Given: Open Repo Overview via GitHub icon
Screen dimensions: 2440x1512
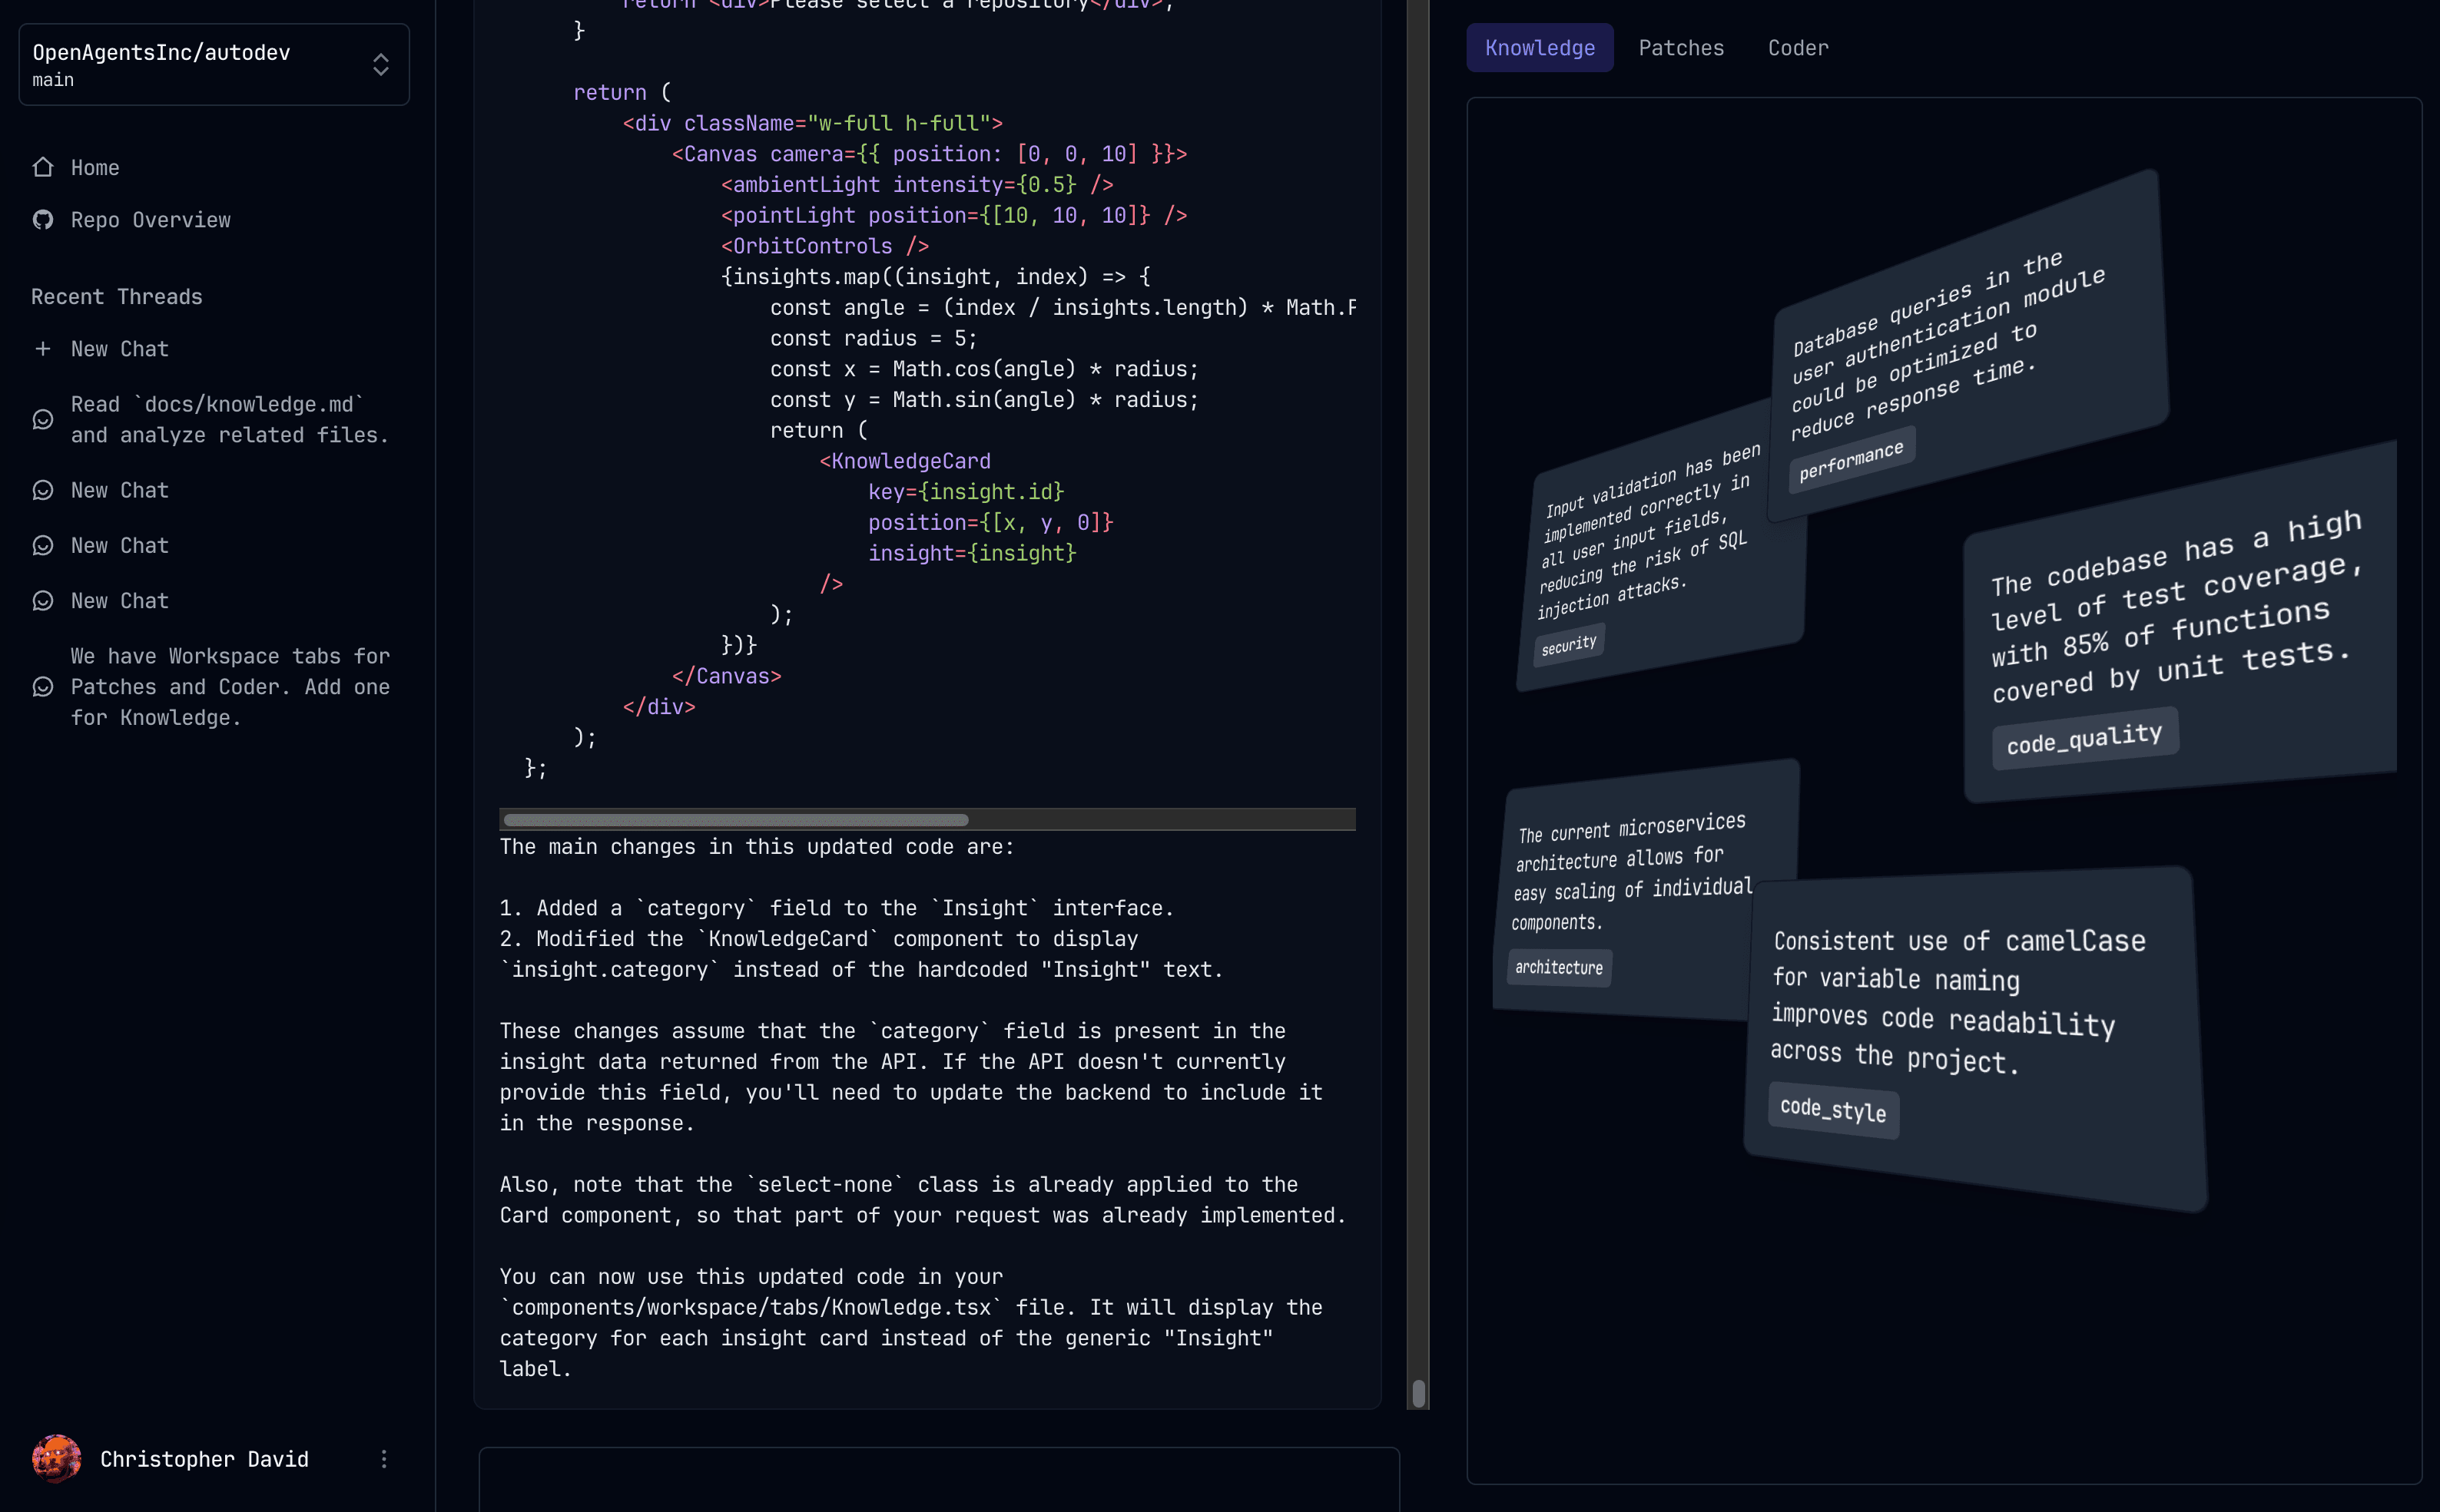Looking at the screenshot, I should tap(43, 219).
